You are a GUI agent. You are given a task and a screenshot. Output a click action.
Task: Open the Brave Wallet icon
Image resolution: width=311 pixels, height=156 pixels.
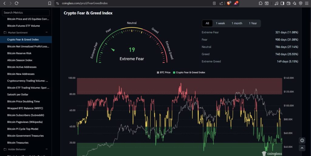point(288,3)
